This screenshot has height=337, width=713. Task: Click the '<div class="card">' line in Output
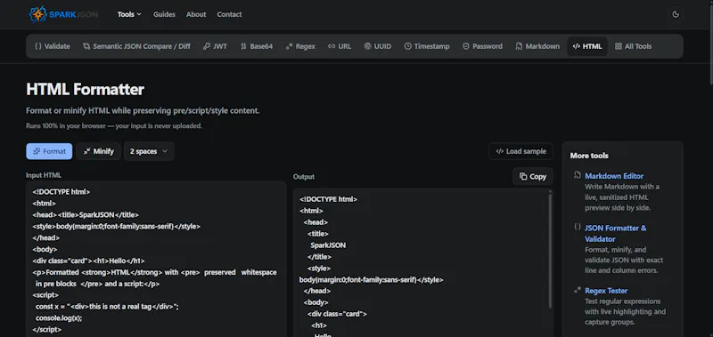337,314
